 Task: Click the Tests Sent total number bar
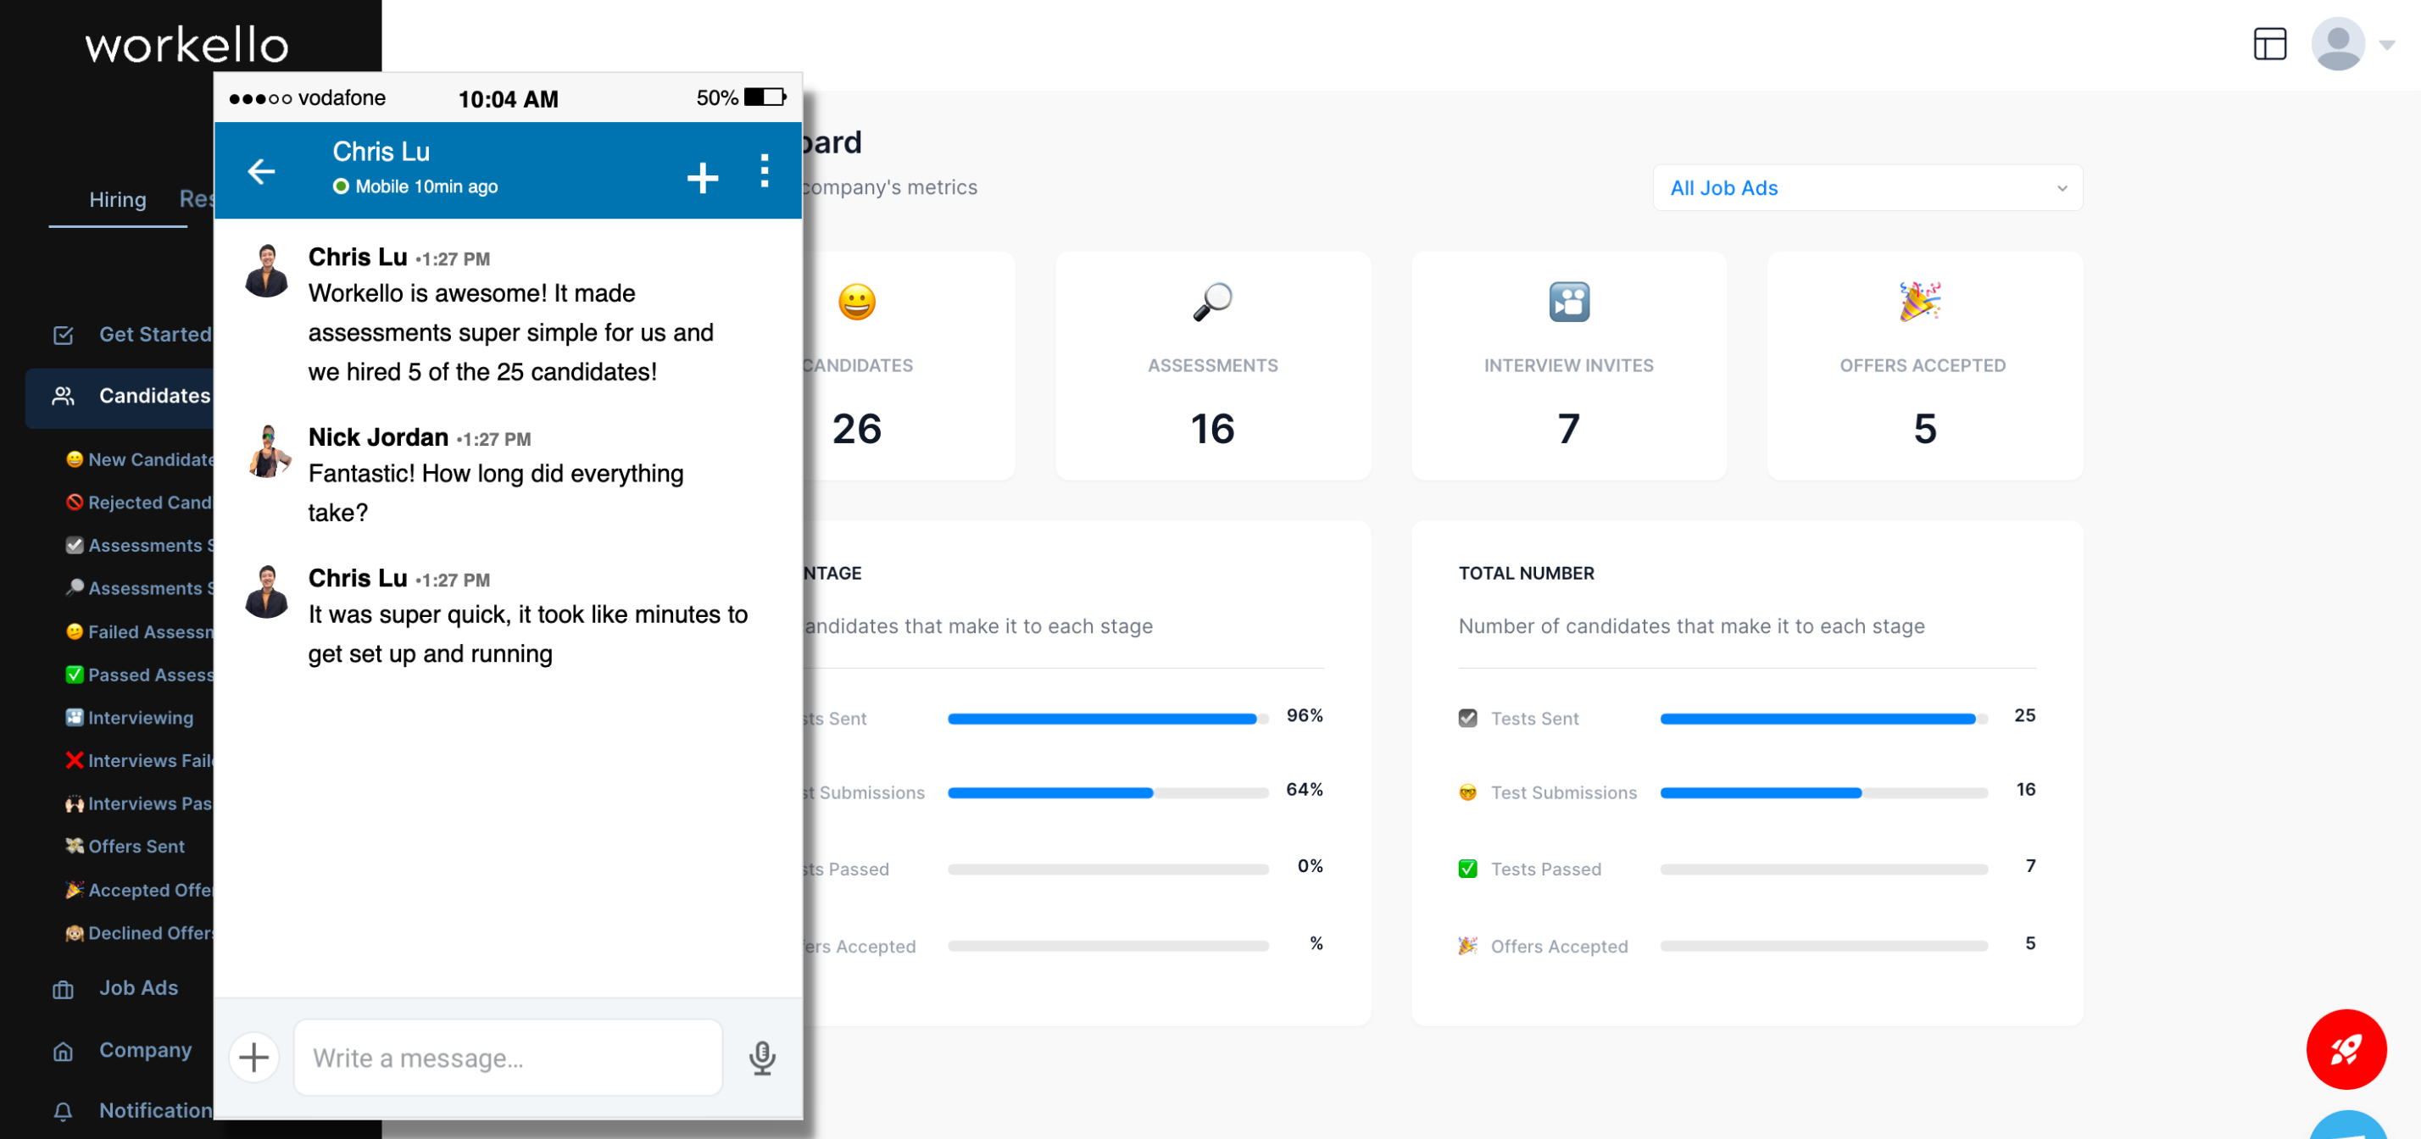[1823, 719]
